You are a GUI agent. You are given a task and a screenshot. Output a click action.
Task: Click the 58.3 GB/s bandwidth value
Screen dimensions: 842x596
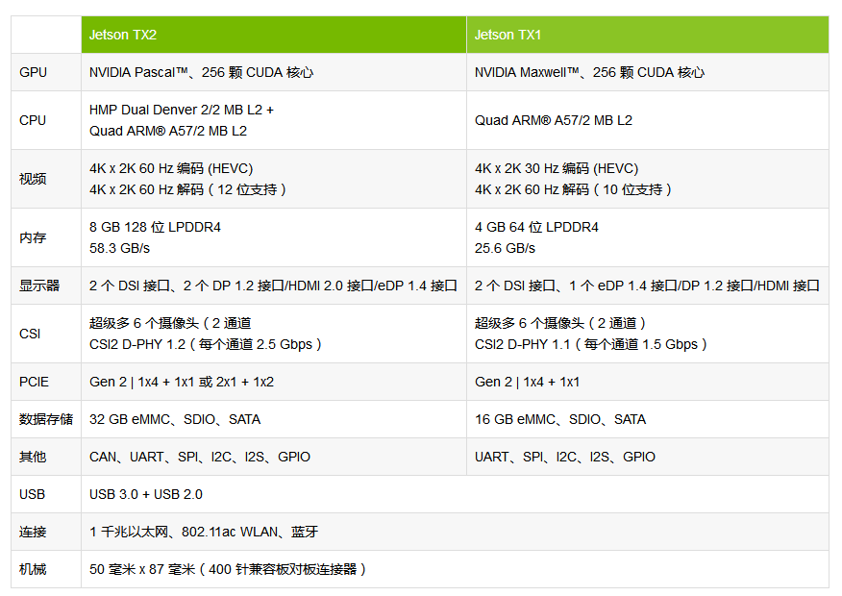tap(119, 249)
